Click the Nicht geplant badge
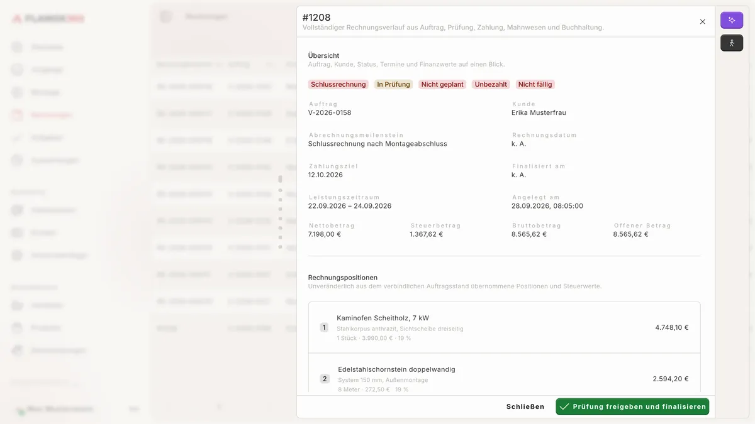755x424 pixels. (442, 84)
